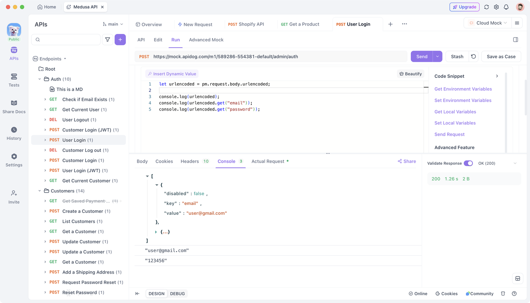Click the response layout icon at bottom right

518,279
